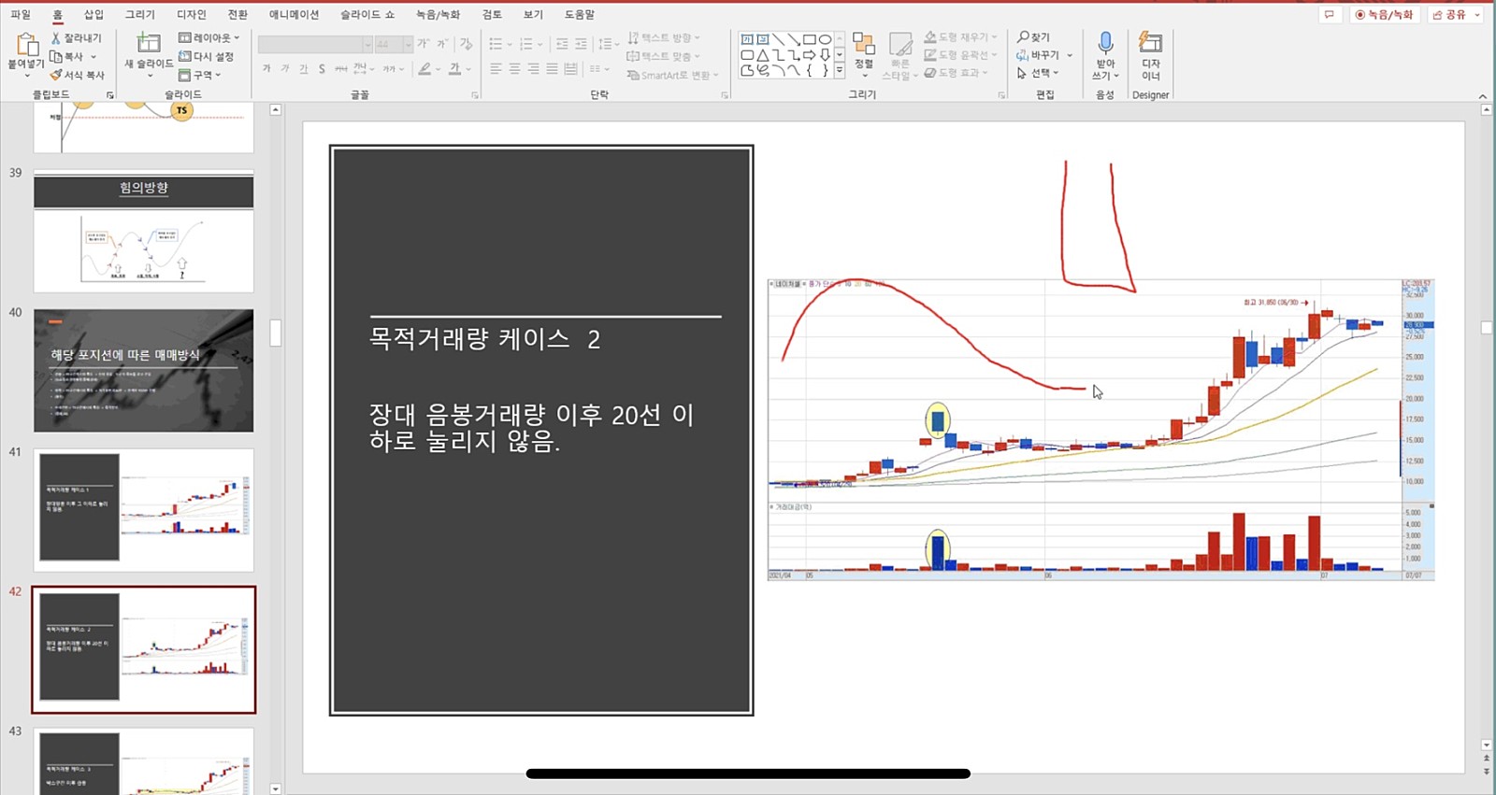Toggle underline text formatting
Viewport: 1496px width, 795px height.
click(303, 69)
